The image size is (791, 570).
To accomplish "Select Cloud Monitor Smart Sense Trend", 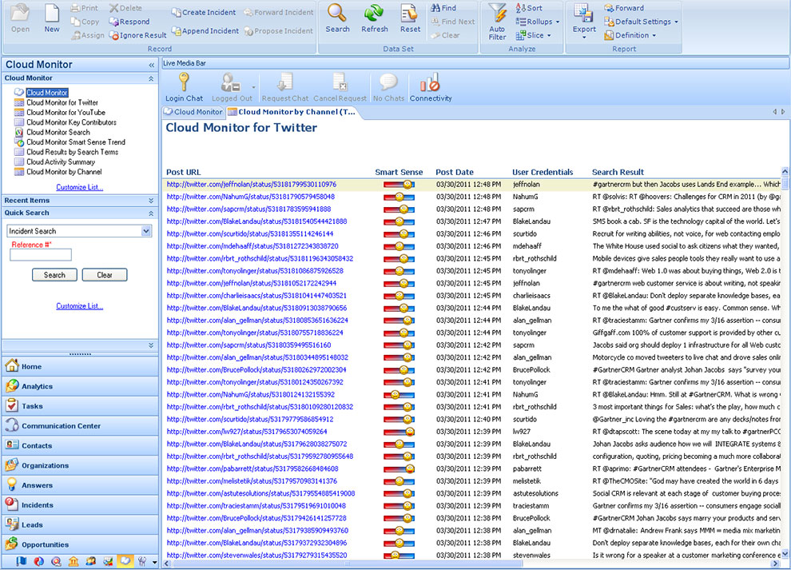I will click(x=76, y=142).
